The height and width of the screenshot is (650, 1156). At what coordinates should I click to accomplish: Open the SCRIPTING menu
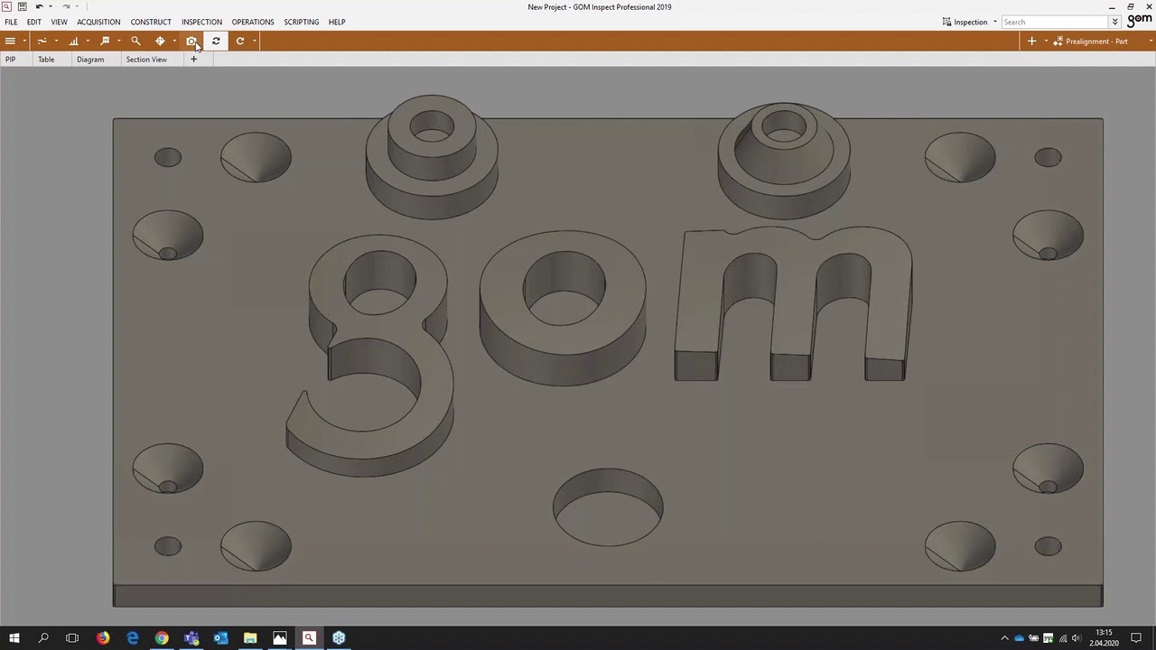[x=302, y=22]
